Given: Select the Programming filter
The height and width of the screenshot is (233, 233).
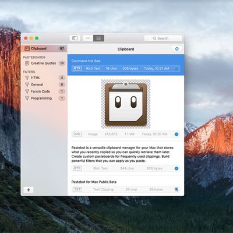Looking at the screenshot, I should pos(44,98).
